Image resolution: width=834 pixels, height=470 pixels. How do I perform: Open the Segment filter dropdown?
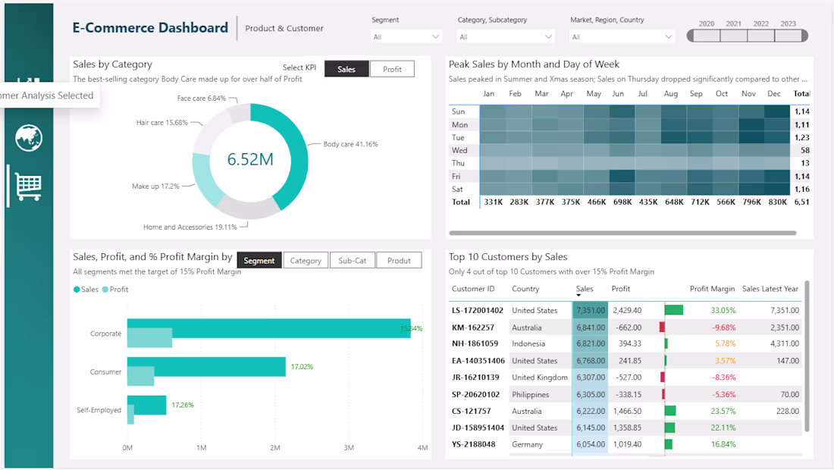[x=406, y=36]
